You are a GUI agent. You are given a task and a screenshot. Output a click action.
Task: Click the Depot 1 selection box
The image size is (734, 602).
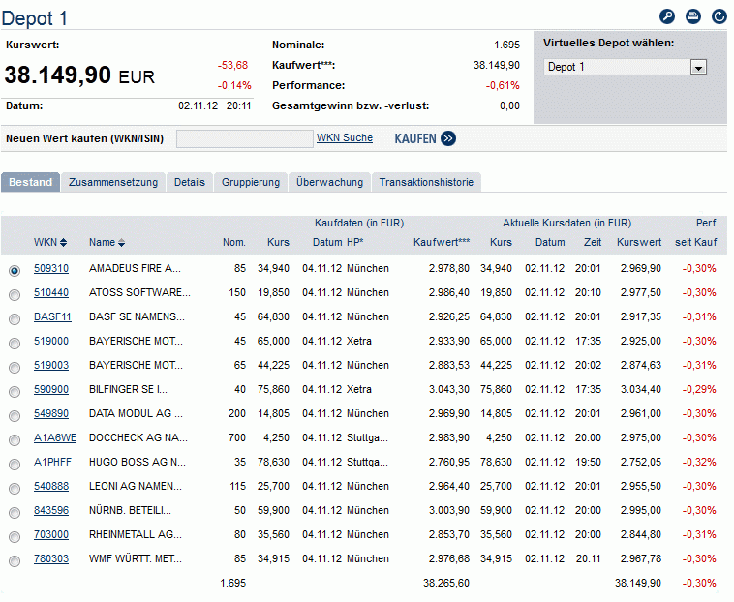[625, 67]
